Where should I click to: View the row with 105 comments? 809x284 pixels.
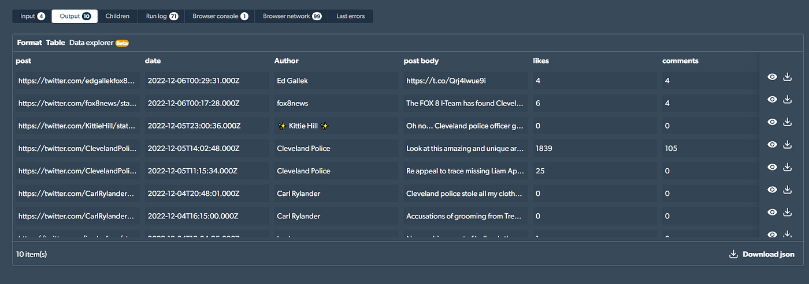click(x=771, y=145)
